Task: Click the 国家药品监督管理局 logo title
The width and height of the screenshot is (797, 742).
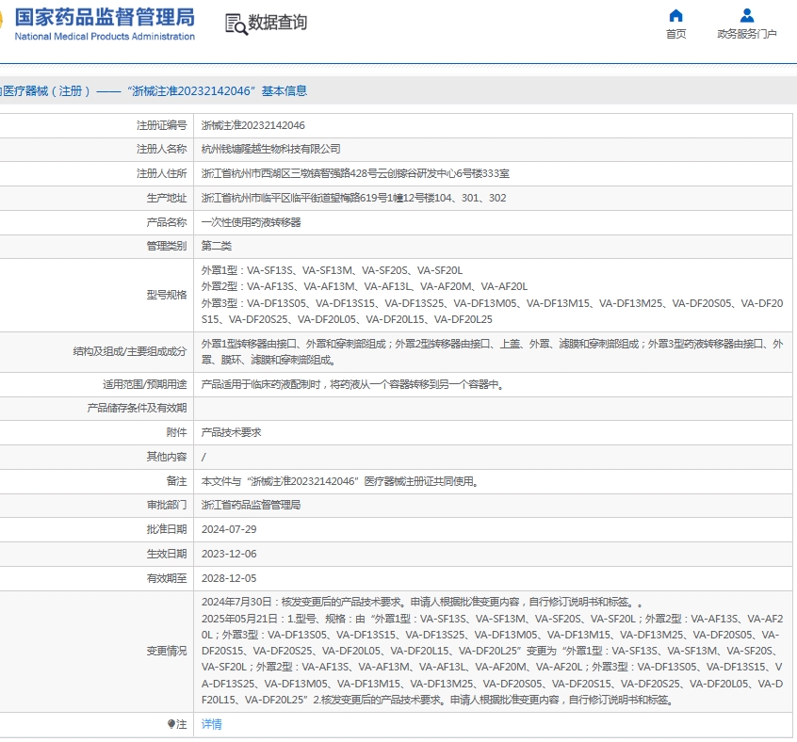Action: pos(105,17)
